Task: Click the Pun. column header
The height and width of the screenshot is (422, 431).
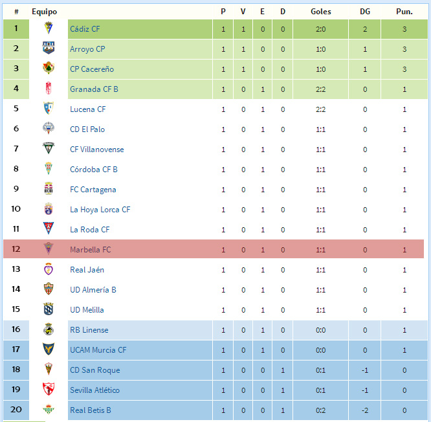Action: tap(404, 12)
